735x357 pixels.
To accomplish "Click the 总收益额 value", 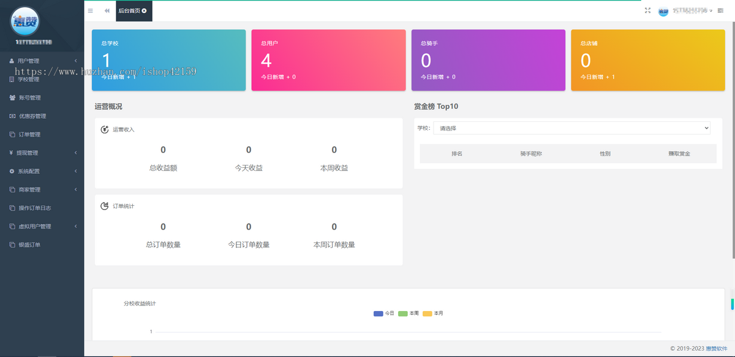I will tap(163, 149).
